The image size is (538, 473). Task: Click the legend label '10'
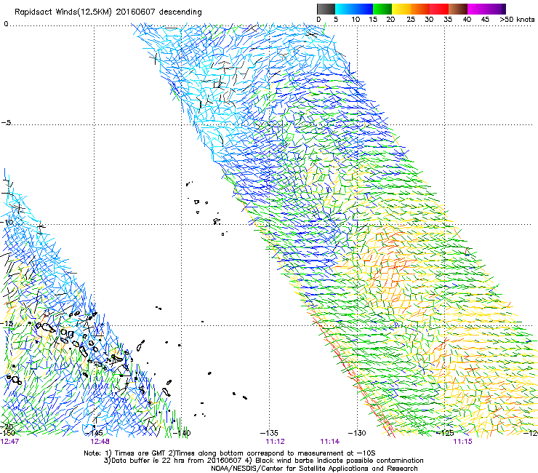356,20
